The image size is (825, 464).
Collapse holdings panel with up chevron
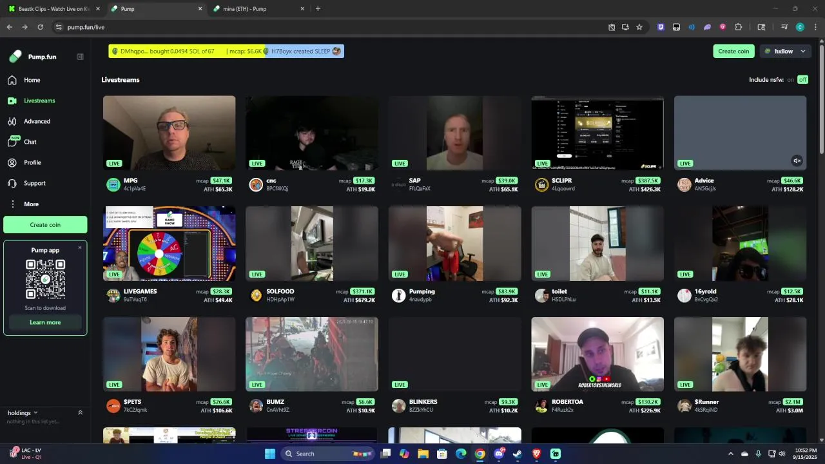pos(80,412)
